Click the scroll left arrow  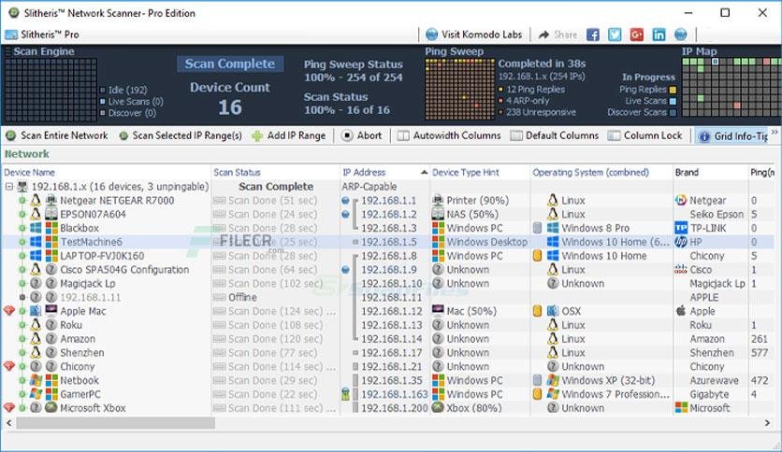(8, 423)
